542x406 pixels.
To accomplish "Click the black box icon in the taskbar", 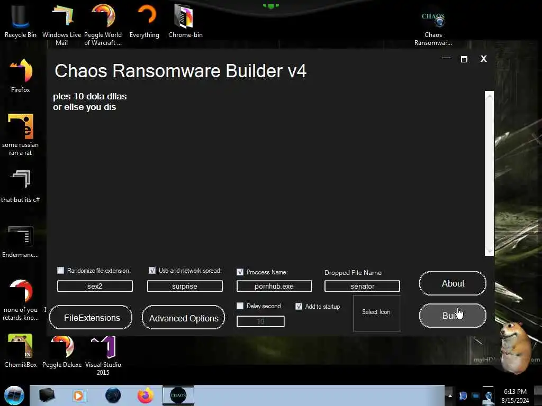I will point(47,395).
